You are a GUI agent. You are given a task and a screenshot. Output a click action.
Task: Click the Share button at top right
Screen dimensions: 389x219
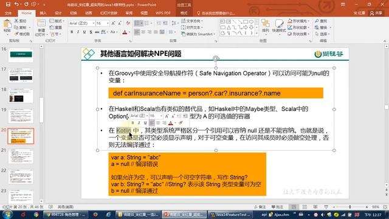point(376,13)
